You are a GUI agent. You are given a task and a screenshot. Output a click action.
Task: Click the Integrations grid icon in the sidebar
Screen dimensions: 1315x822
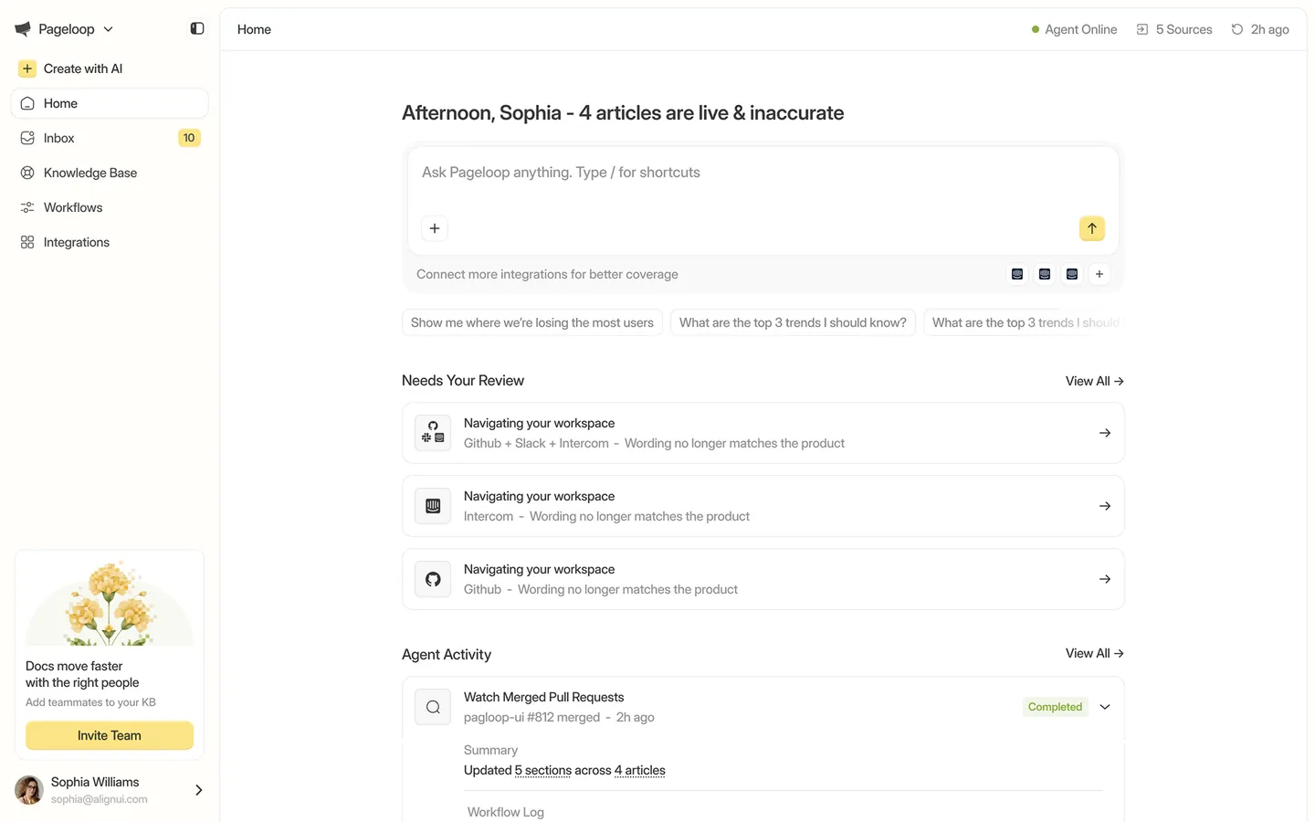click(x=27, y=242)
